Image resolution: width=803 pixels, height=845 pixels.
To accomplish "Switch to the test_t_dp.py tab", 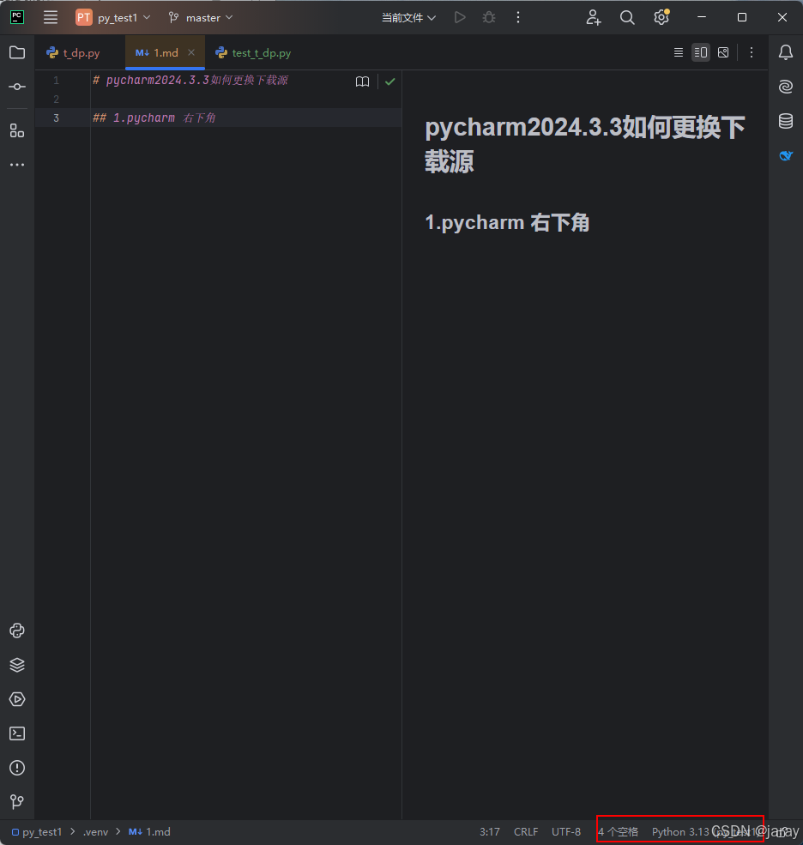I will tap(253, 53).
